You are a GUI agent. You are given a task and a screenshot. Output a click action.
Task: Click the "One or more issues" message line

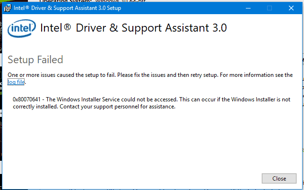click(x=150, y=75)
